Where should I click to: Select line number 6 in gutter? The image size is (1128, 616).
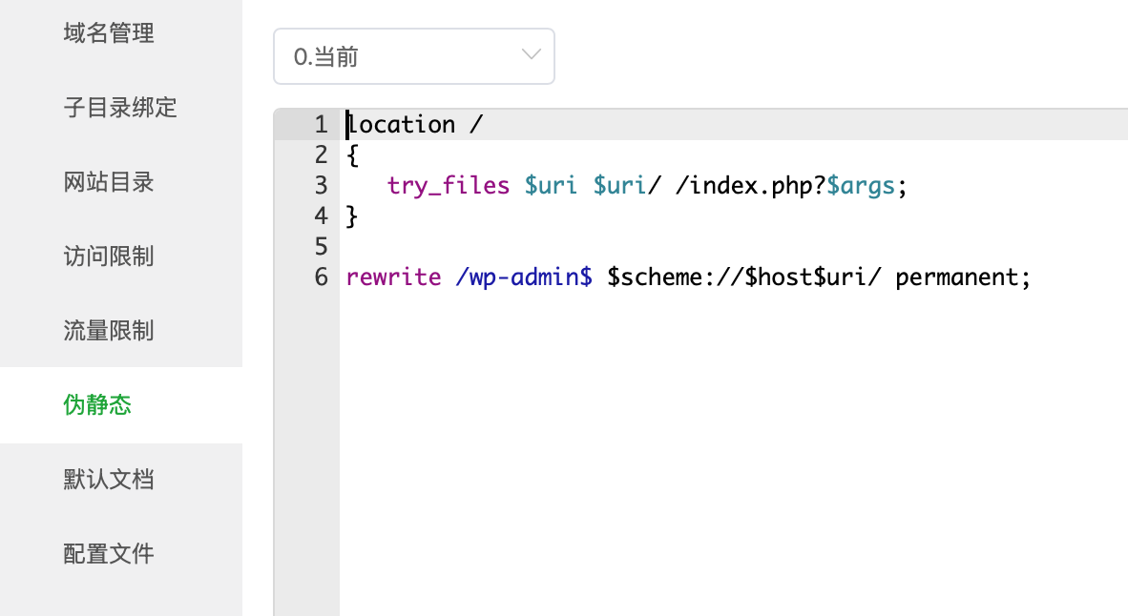[x=321, y=277]
